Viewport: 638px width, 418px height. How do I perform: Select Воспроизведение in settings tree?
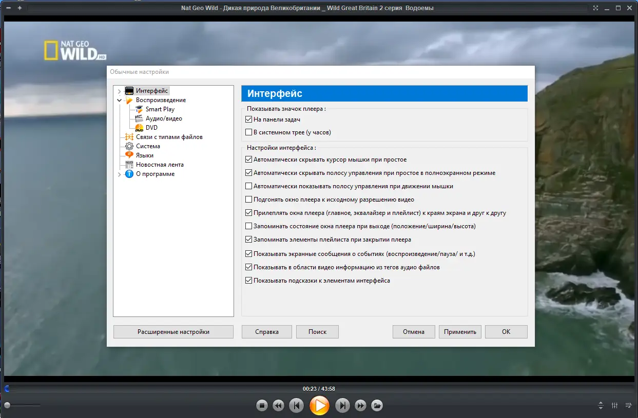161,99
